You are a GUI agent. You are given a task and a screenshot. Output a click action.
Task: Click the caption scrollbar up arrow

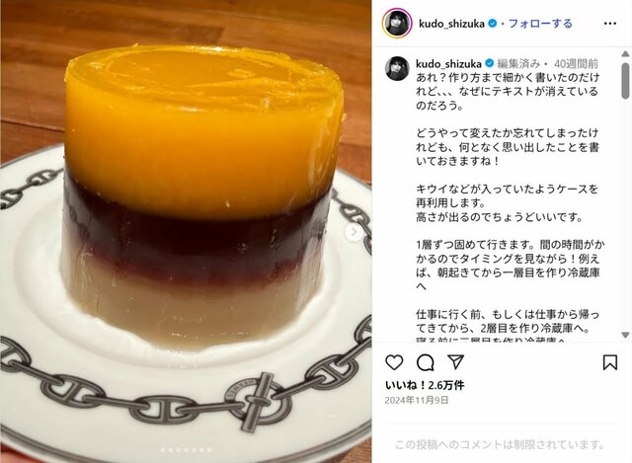(x=625, y=53)
